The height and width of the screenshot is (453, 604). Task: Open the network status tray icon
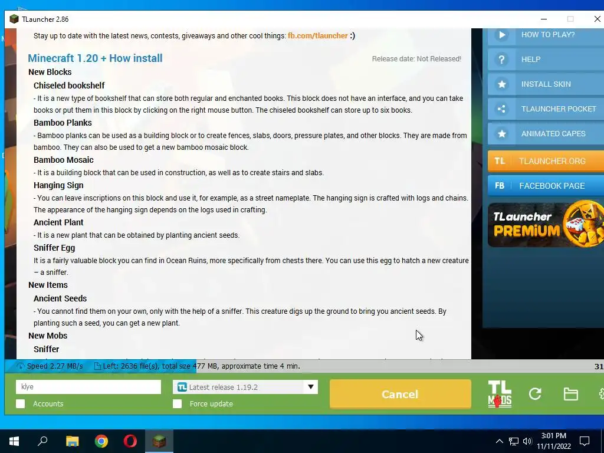[x=514, y=441]
